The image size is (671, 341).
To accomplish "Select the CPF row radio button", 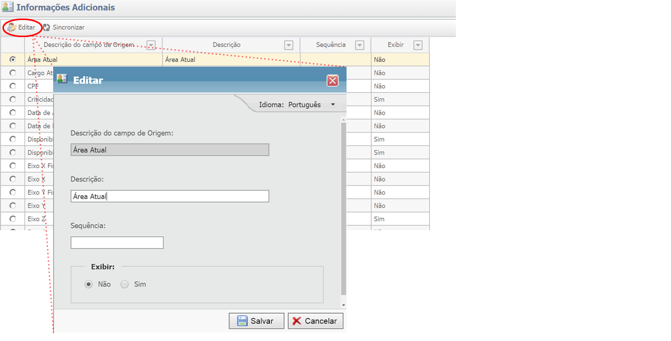I will point(13,86).
